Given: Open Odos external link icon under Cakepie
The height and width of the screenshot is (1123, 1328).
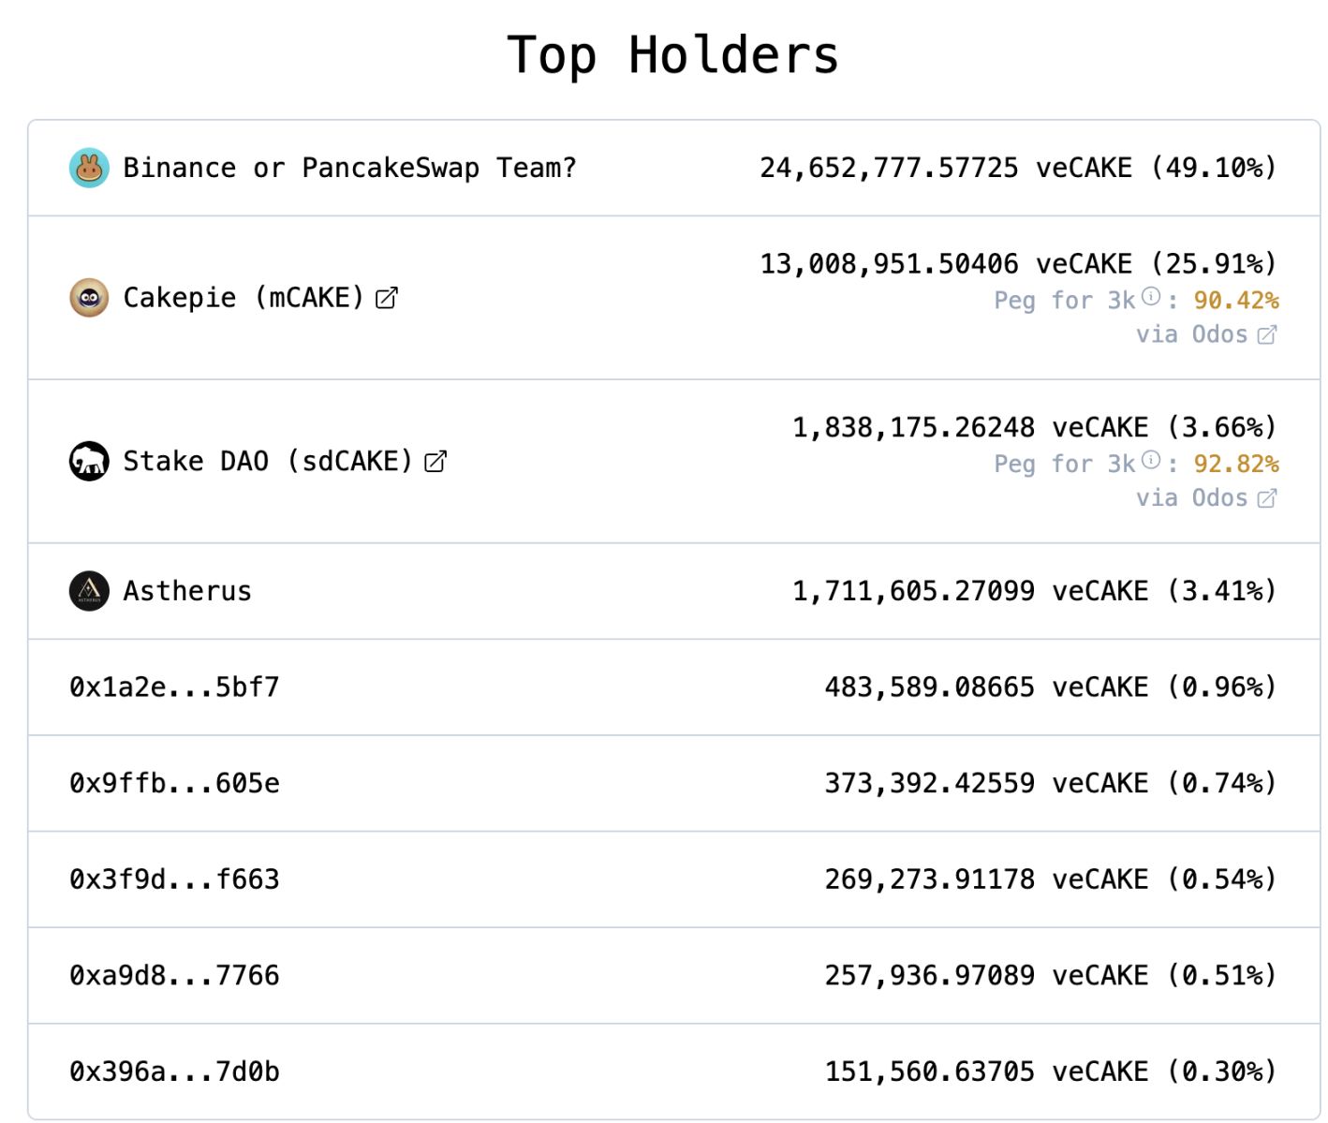Looking at the screenshot, I should (1267, 335).
